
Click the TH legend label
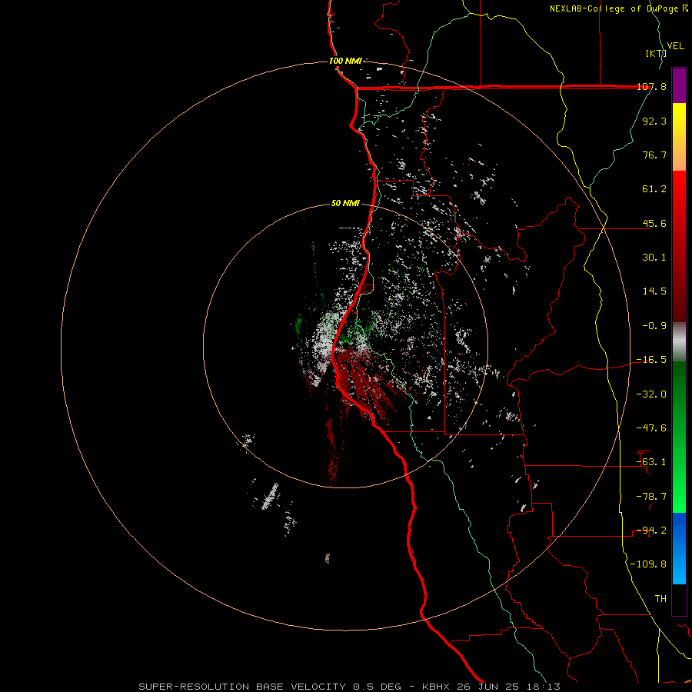coord(660,599)
